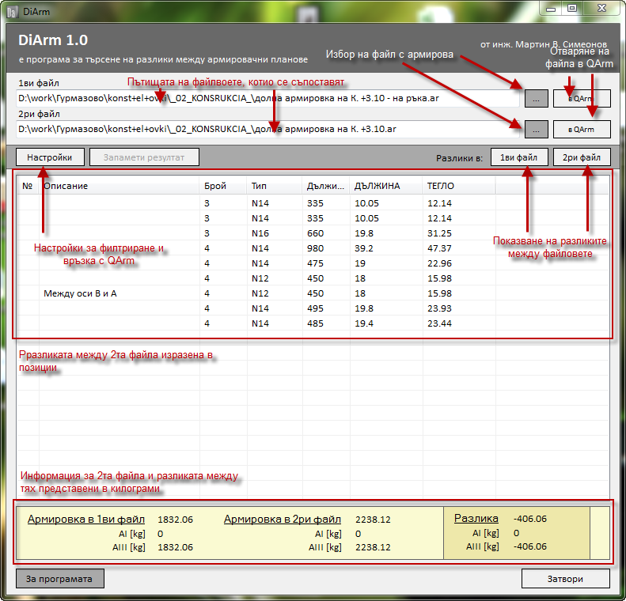Sort by the Описание column header
The image size is (626, 601).
[119, 186]
